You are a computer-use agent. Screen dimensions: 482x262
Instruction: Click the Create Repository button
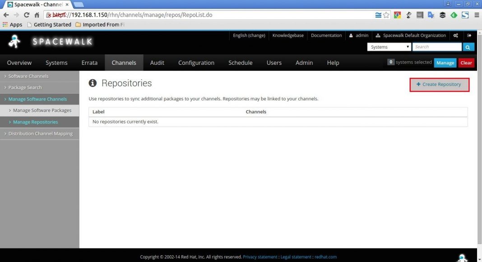439,84
